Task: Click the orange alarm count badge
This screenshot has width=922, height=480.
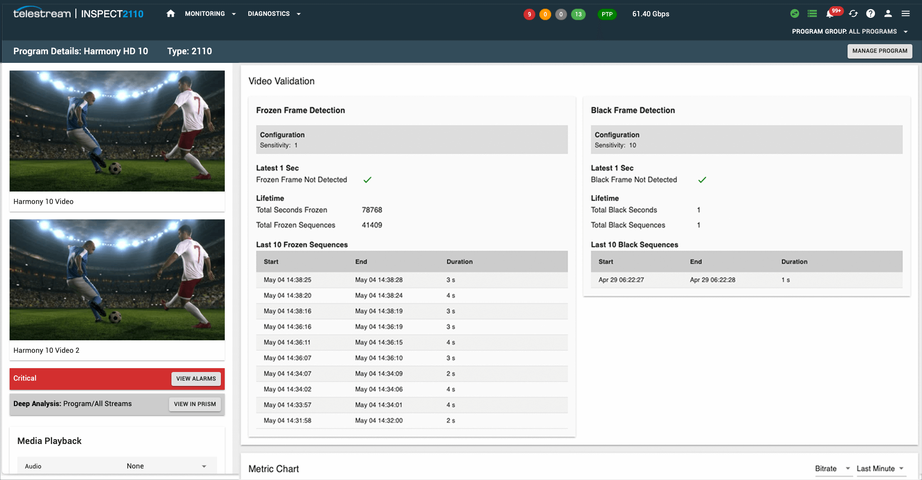Action: tap(545, 14)
